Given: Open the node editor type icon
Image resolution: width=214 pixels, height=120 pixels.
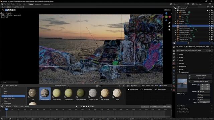Looking at the screenshot, I should (x=128, y=86).
